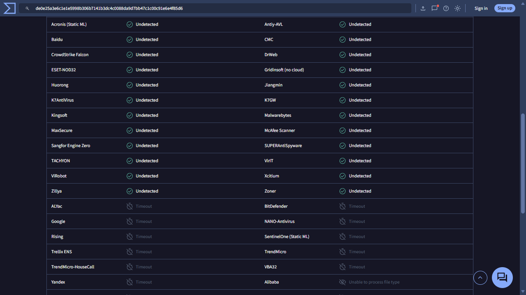Click the timeout icon in the Google row
The width and height of the screenshot is (526, 295).
tap(129, 222)
